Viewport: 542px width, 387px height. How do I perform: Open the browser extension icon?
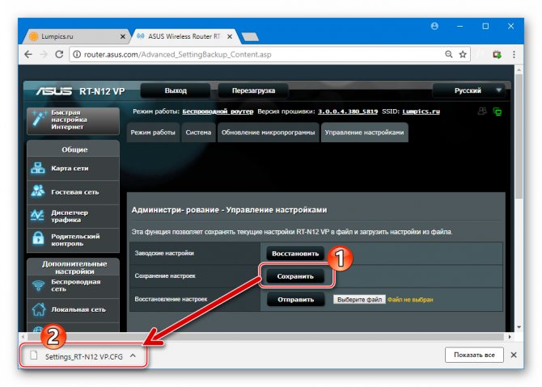coord(497,55)
